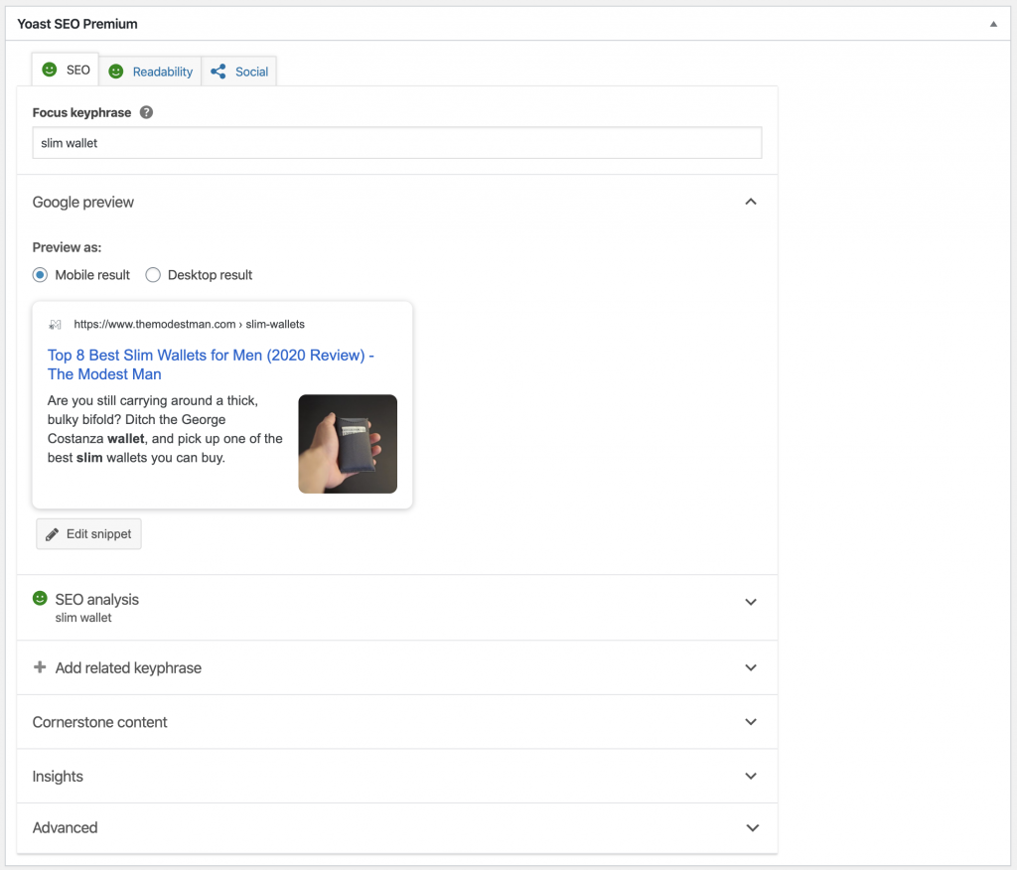Click the Add related keyphrase label
This screenshot has height=870, width=1017.
click(128, 667)
